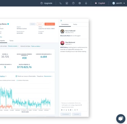Click the Upgrade link in top bar

click(x=46, y=3)
